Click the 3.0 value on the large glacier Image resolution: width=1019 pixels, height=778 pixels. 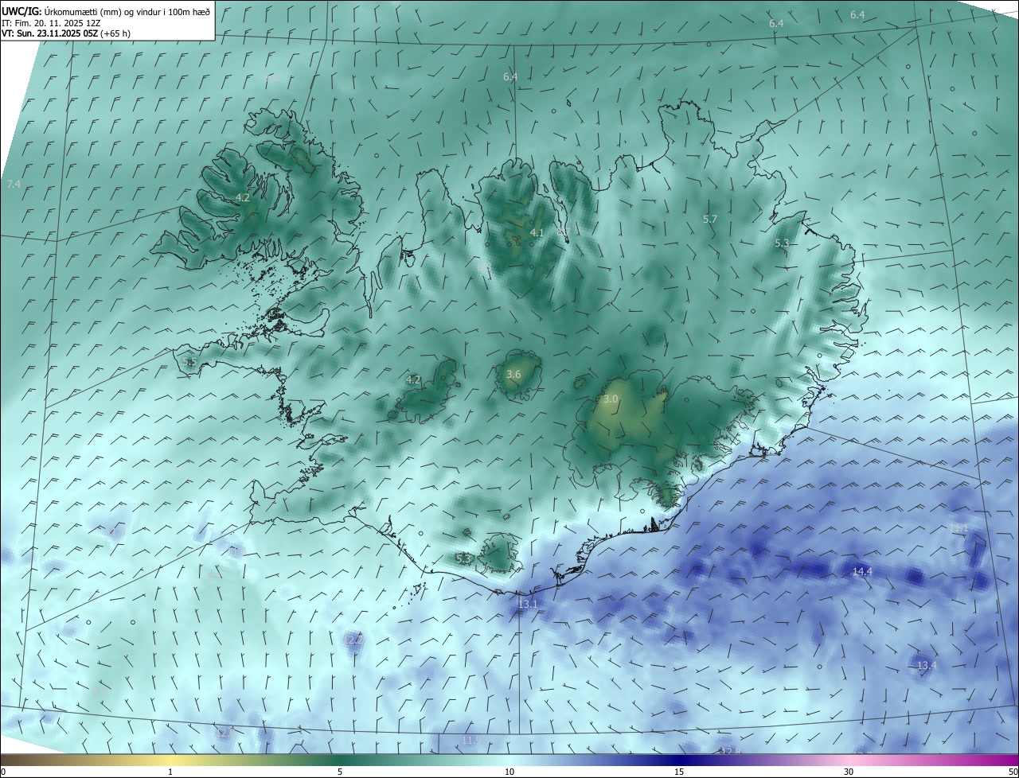611,399
